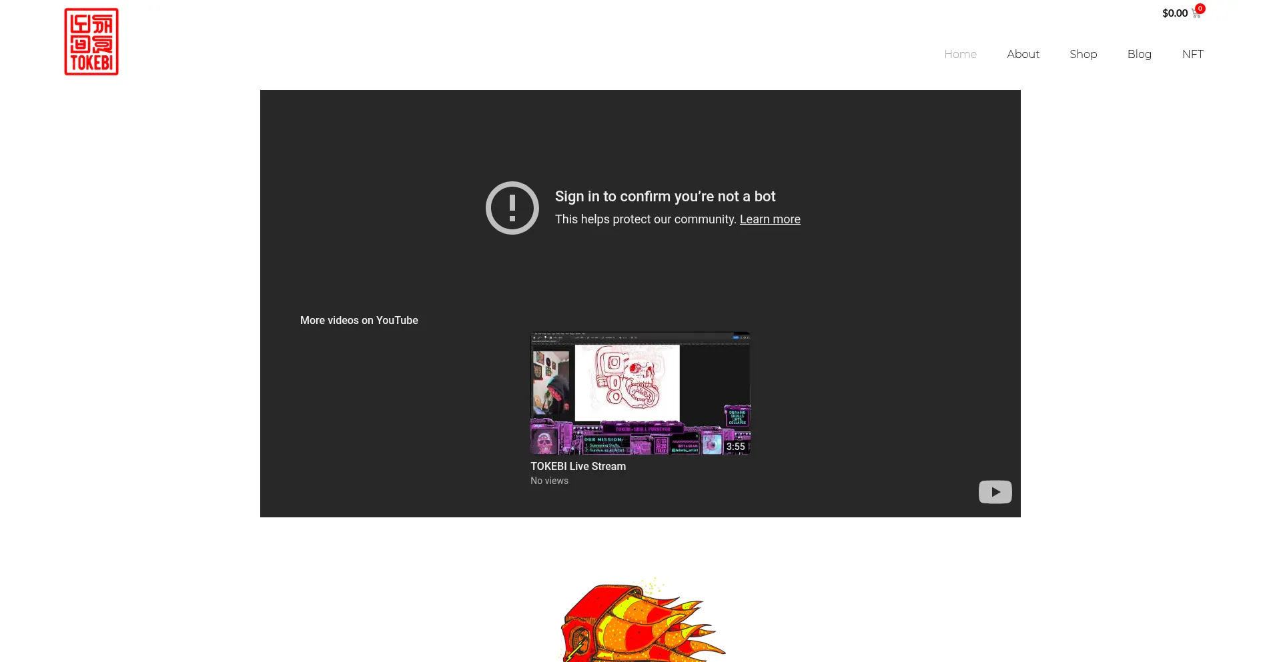Open the Blog menu item
Viewport: 1281px width, 662px height.
coord(1139,54)
